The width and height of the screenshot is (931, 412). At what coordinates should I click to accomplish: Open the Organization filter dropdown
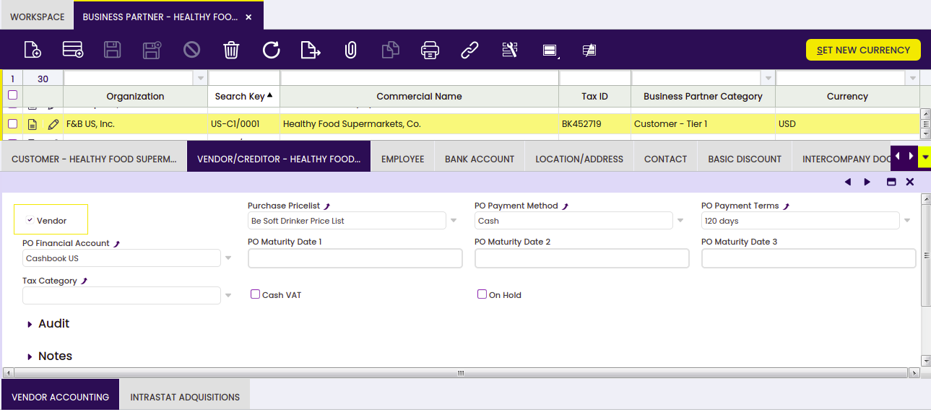(200, 79)
